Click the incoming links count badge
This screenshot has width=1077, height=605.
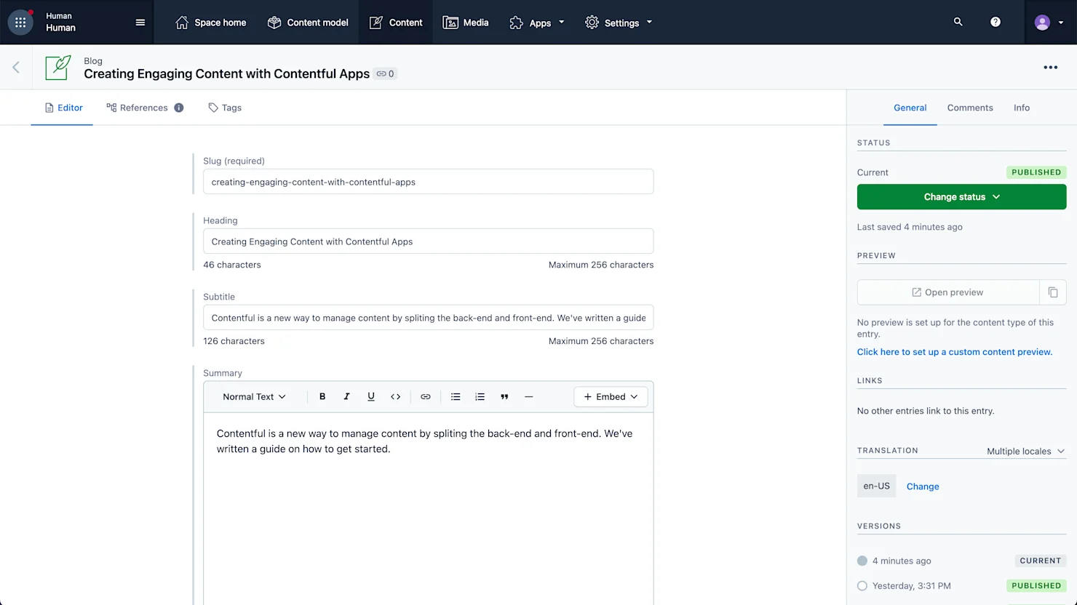385,73
